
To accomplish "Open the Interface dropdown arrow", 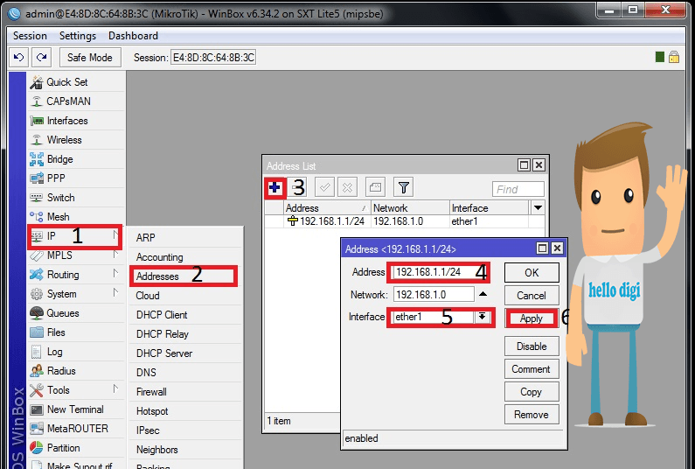I will (x=482, y=317).
